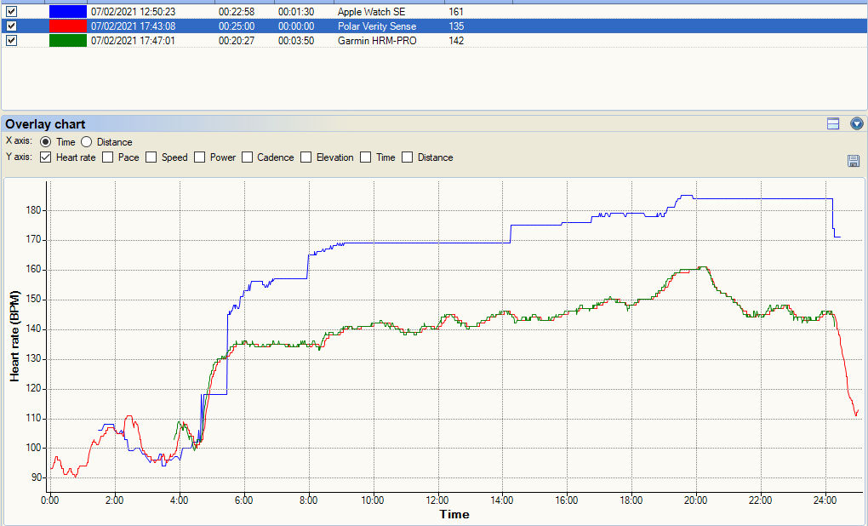Enable the Cadence Y axis checkbox
The height and width of the screenshot is (526, 868).
pyautogui.click(x=247, y=157)
